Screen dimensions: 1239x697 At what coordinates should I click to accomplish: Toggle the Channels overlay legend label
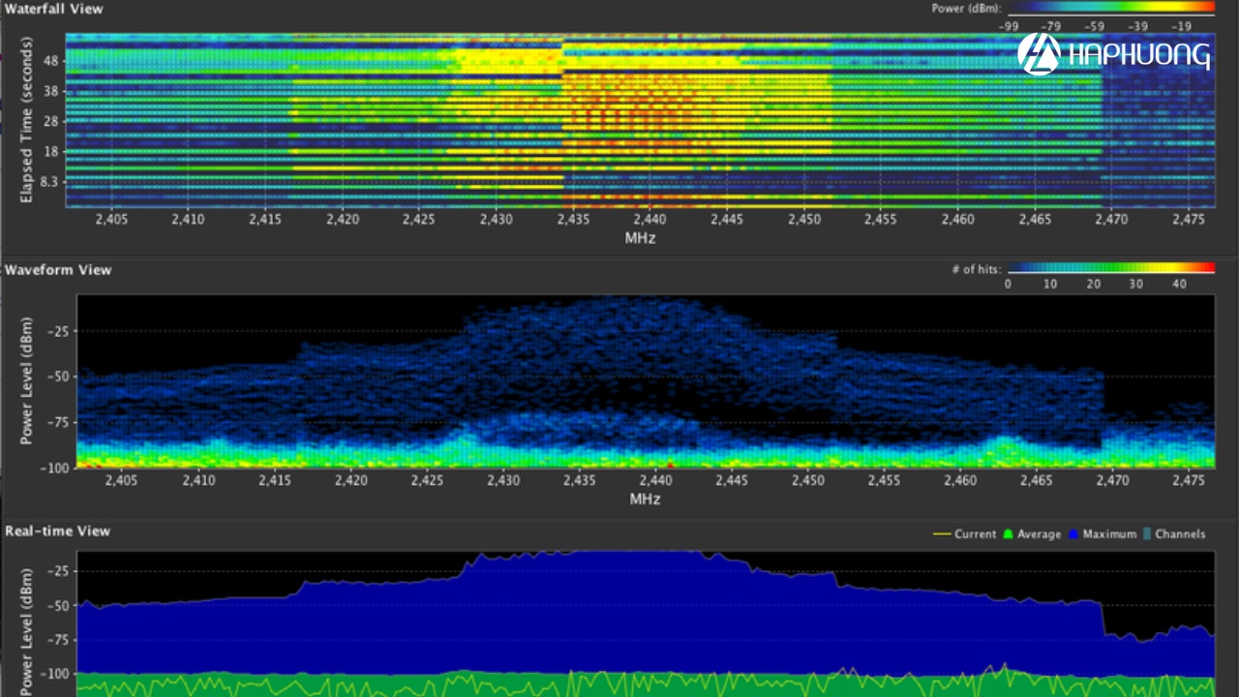point(1180,534)
